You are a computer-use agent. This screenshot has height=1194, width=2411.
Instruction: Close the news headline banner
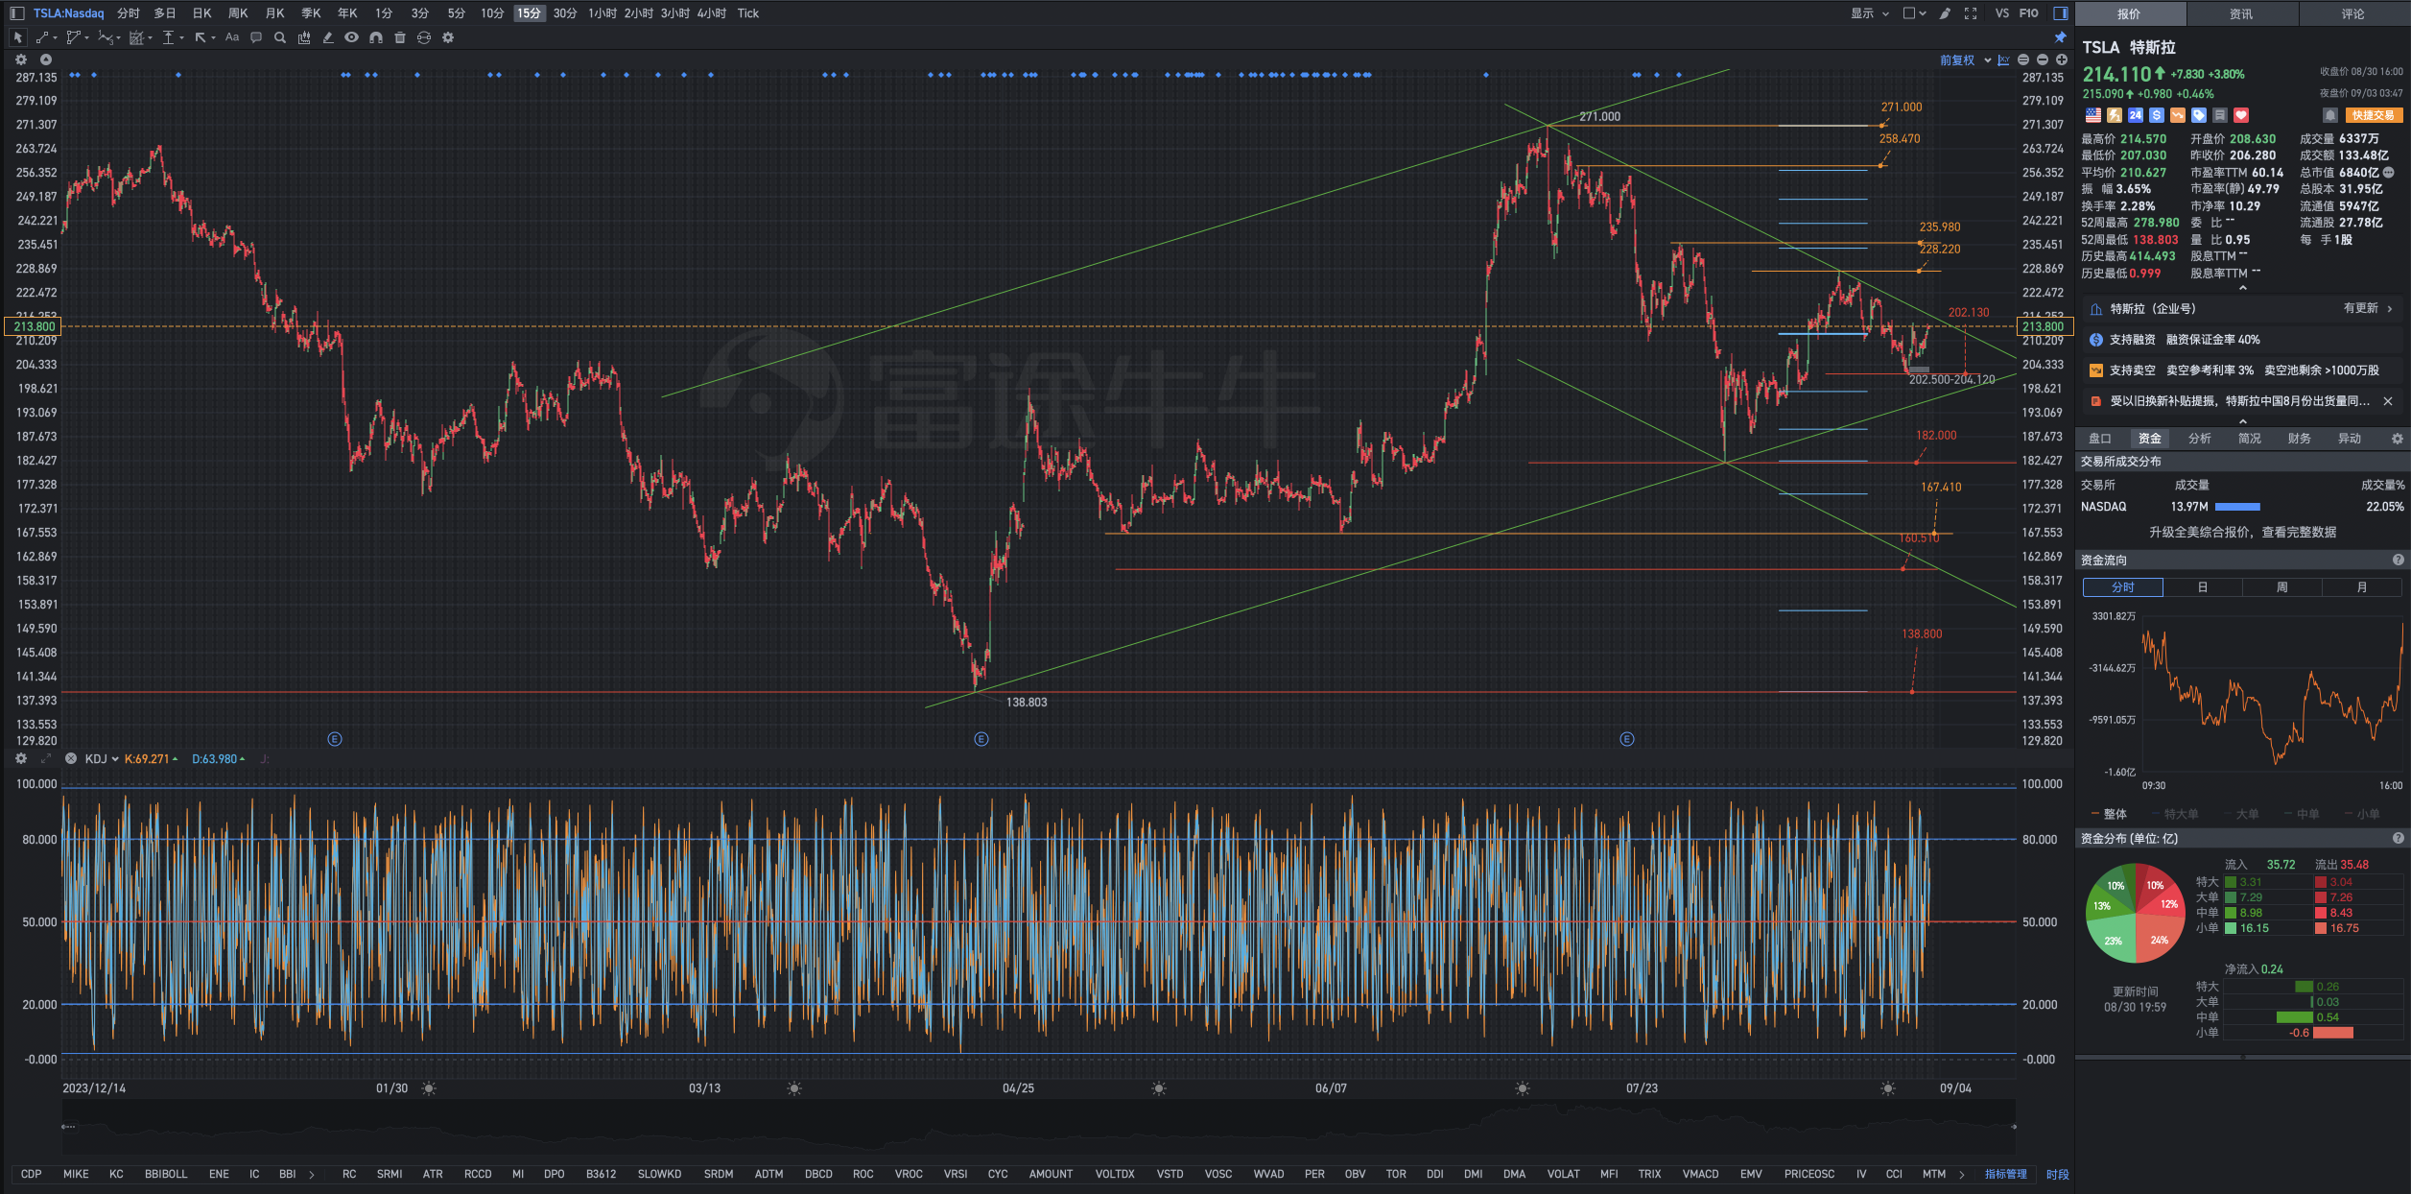pyautogui.click(x=2388, y=401)
